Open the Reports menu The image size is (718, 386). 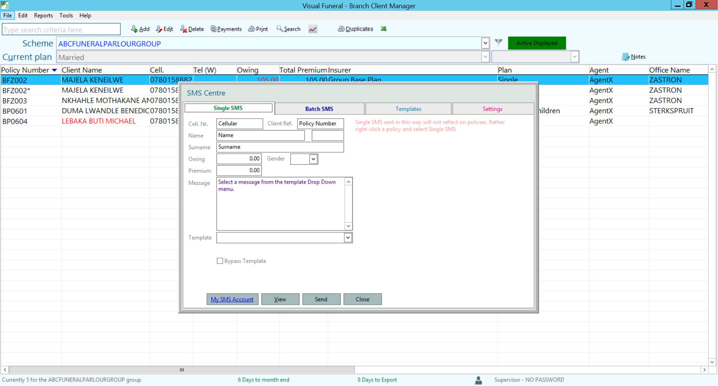coord(43,15)
